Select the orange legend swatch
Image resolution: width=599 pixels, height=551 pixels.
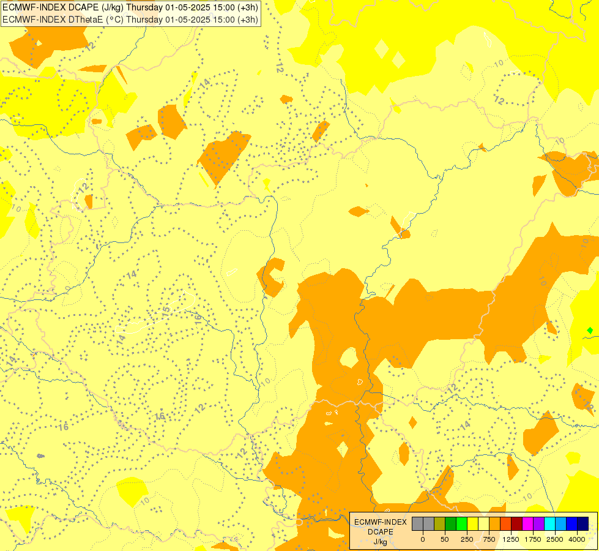coord(495,524)
